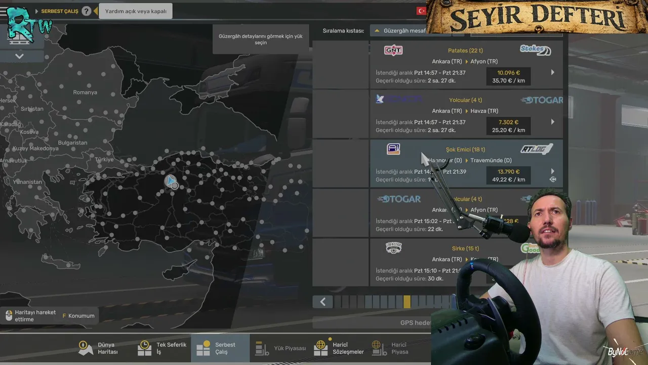This screenshot has width=648, height=365.
Task: Expand the chevron below the cargo icon
Action: [19, 56]
